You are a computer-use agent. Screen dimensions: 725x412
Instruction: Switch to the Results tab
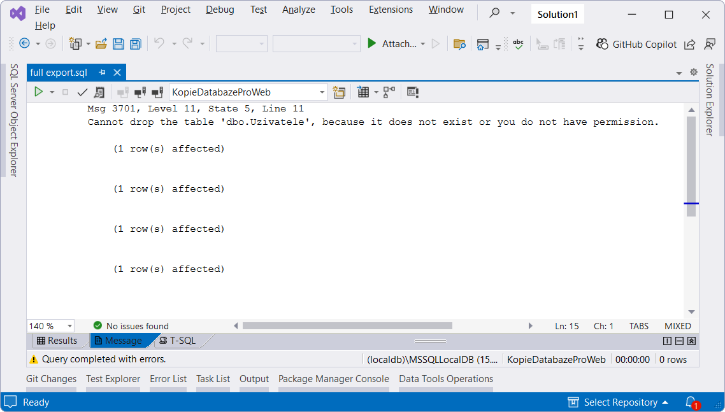59,340
